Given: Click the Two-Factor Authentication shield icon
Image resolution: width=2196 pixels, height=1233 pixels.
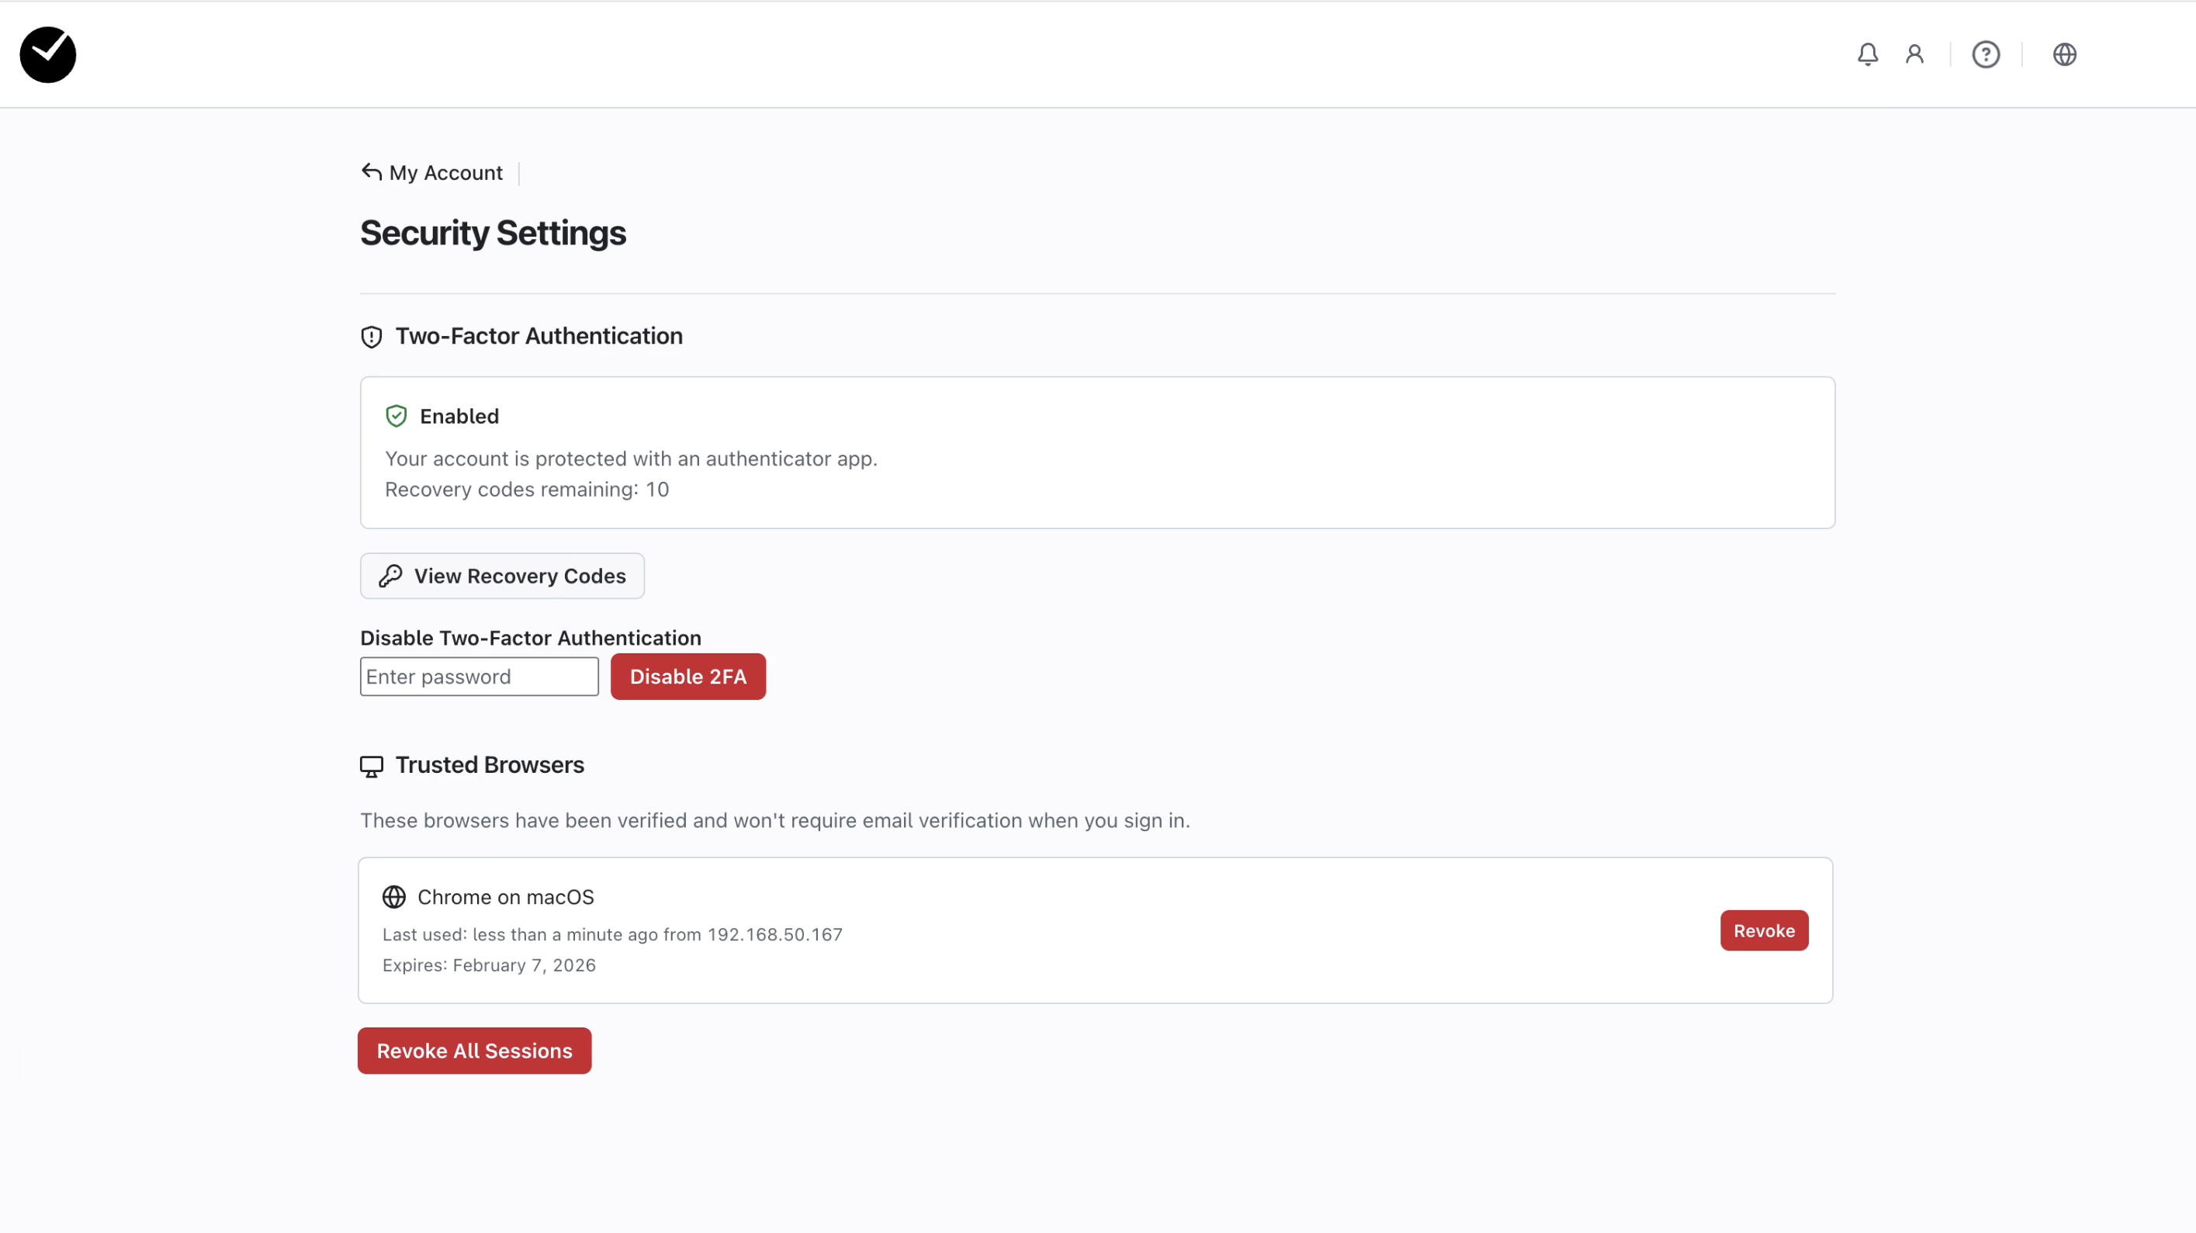Looking at the screenshot, I should click(x=372, y=337).
